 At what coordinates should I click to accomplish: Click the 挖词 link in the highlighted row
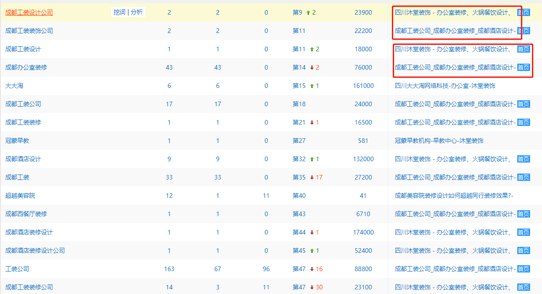(x=119, y=12)
